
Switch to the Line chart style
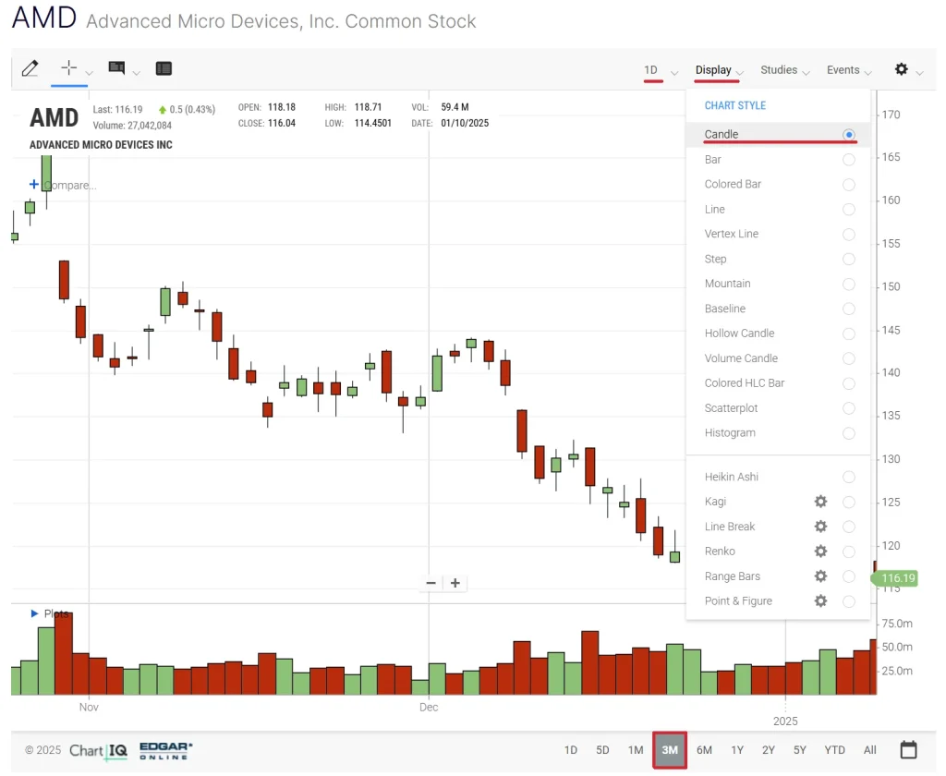(x=778, y=209)
